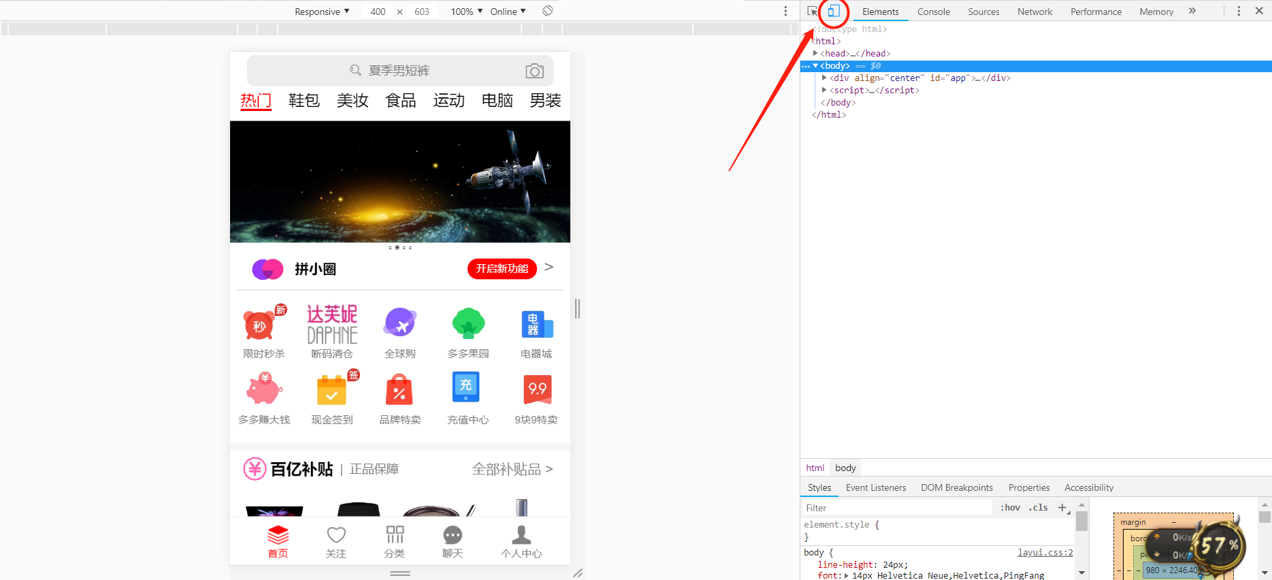This screenshot has width=1272, height=580.
Task: Open DevTools customize menu (three dots)
Action: tap(1239, 11)
